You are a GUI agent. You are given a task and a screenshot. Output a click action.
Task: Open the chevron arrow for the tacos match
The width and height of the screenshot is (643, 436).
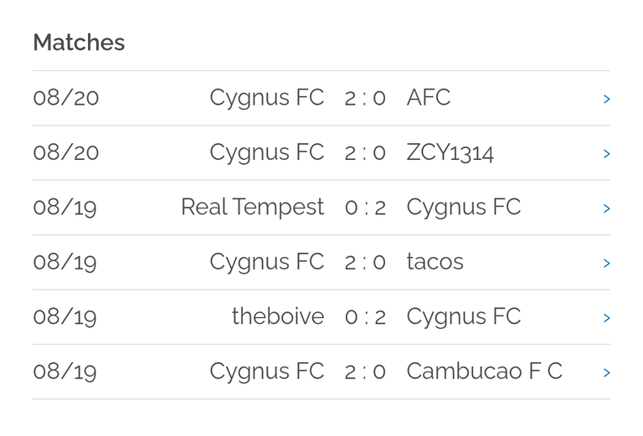pyautogui.click(x=606, y=263)
